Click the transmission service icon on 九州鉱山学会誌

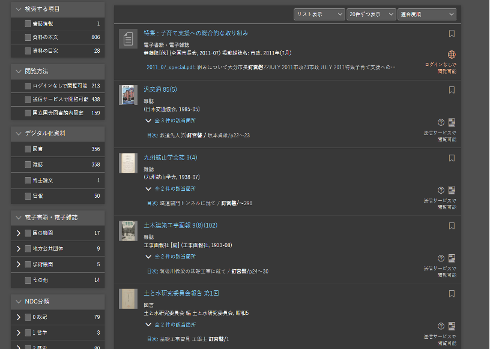pyautogui.click(x=452, y=190)
